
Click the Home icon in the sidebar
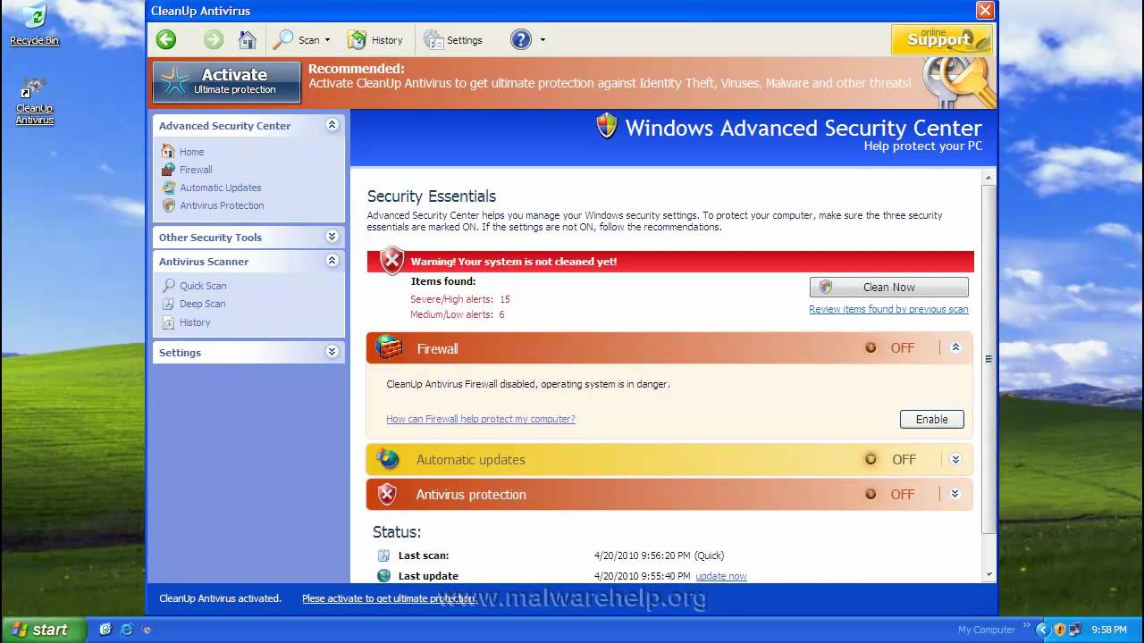(168, 151)
